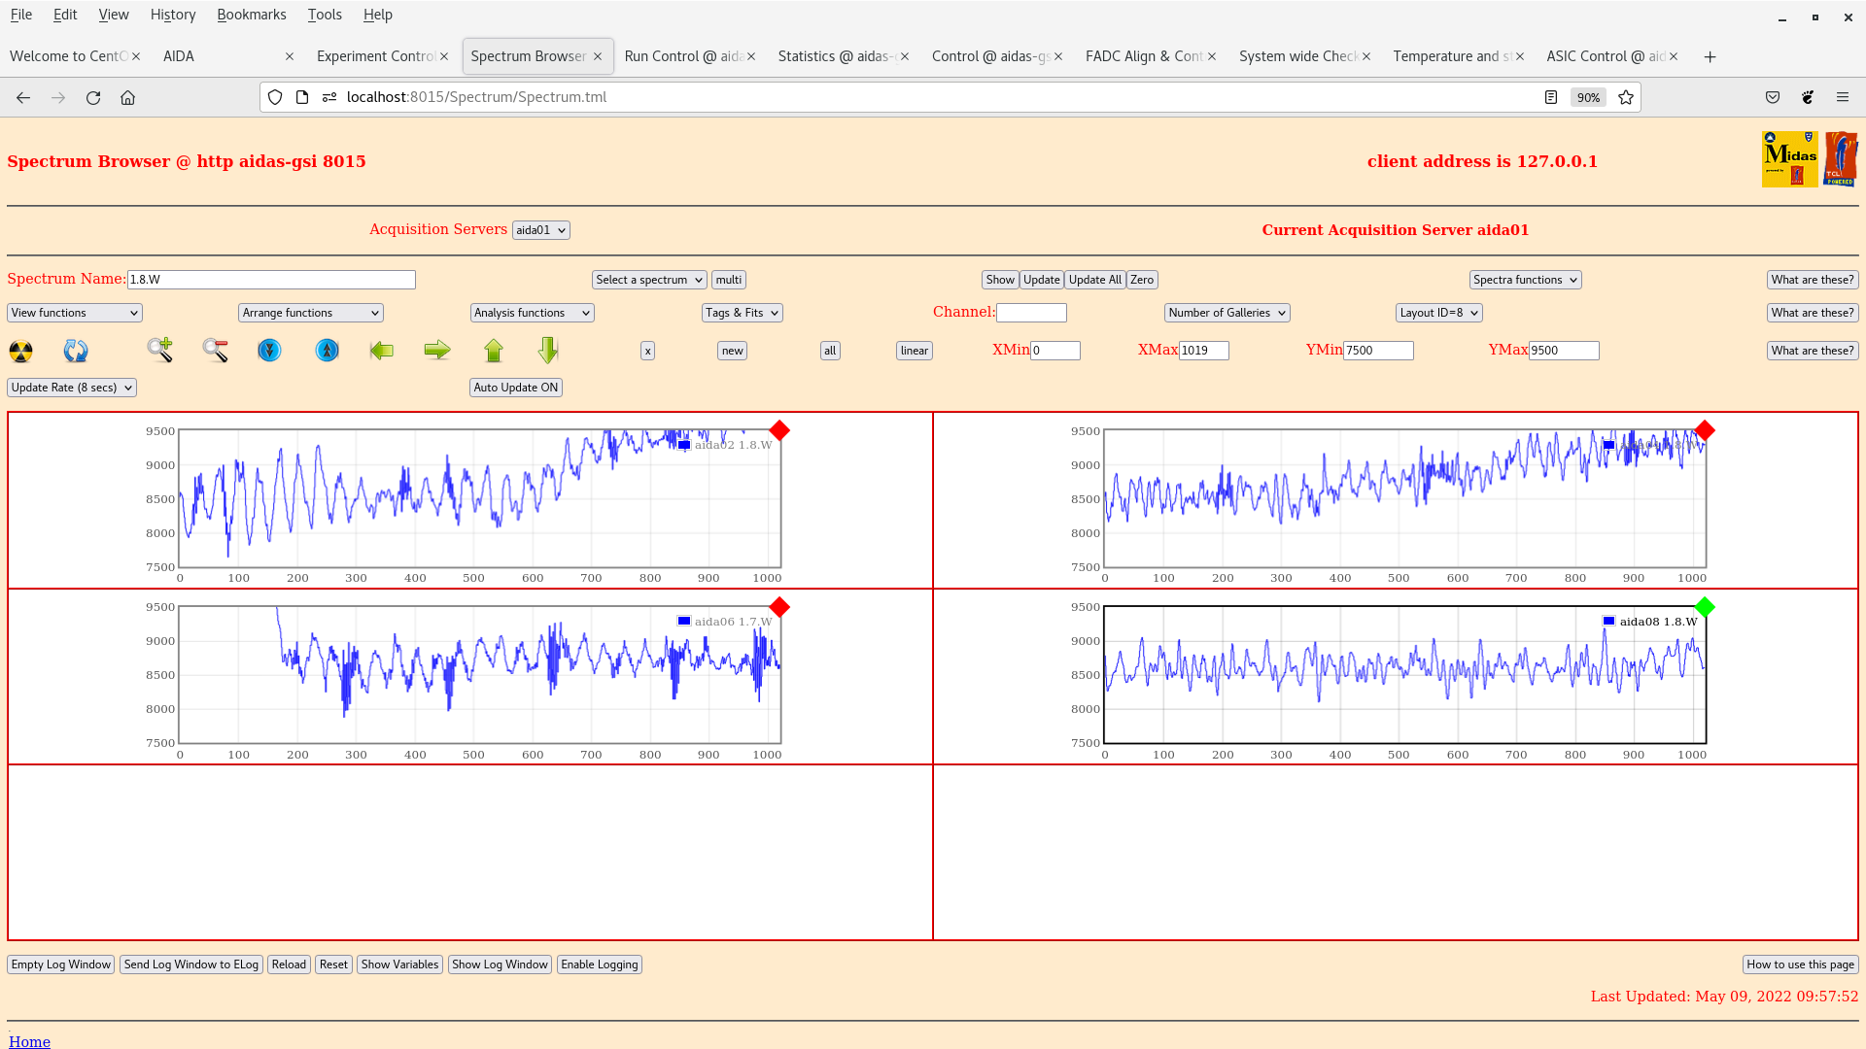Open the Acquisition Servers aida01 dropdown
Screen dimensions: 1866x1049
tap(540, 230)
